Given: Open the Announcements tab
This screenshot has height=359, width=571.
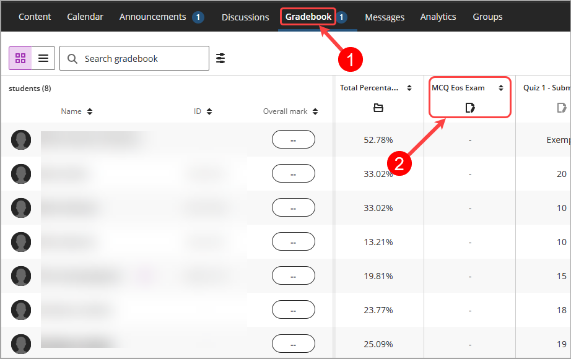Looking at the screenshot, I should (x=152, y=17).
